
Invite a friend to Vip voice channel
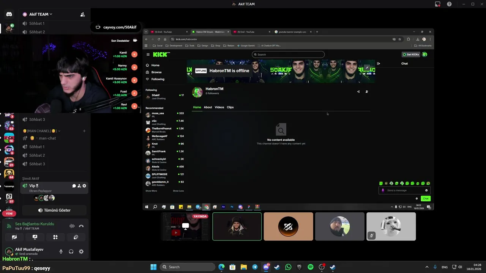[x=79, y=186]
